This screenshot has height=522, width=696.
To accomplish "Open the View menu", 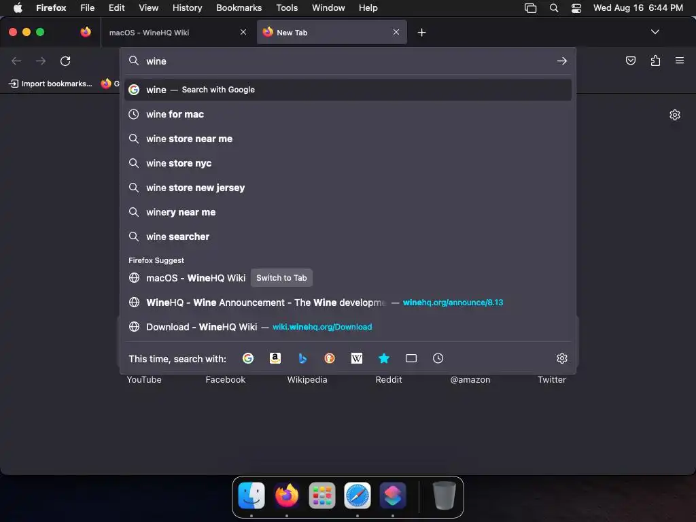I will tap(148, 7).
